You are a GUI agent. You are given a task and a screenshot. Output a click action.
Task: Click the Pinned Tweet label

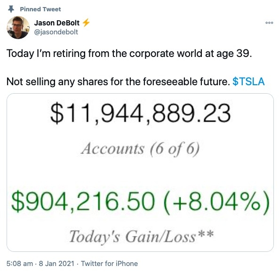pos(40,9)
